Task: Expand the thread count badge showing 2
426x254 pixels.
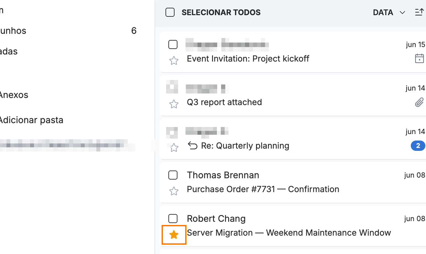Action: click(x=418, y=146)
